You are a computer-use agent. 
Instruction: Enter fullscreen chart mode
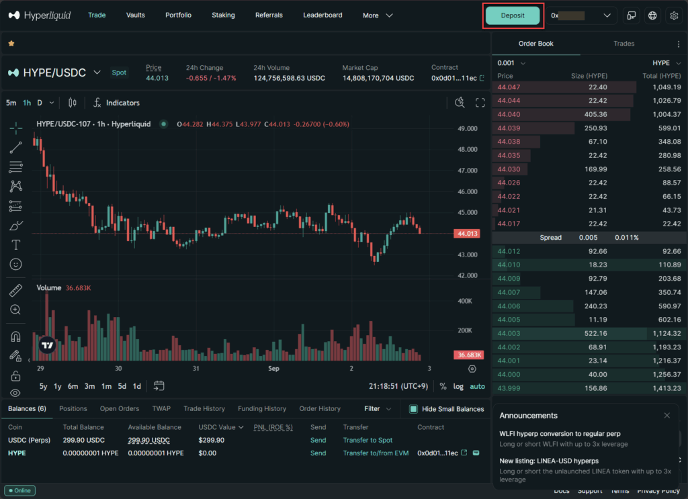480,103
